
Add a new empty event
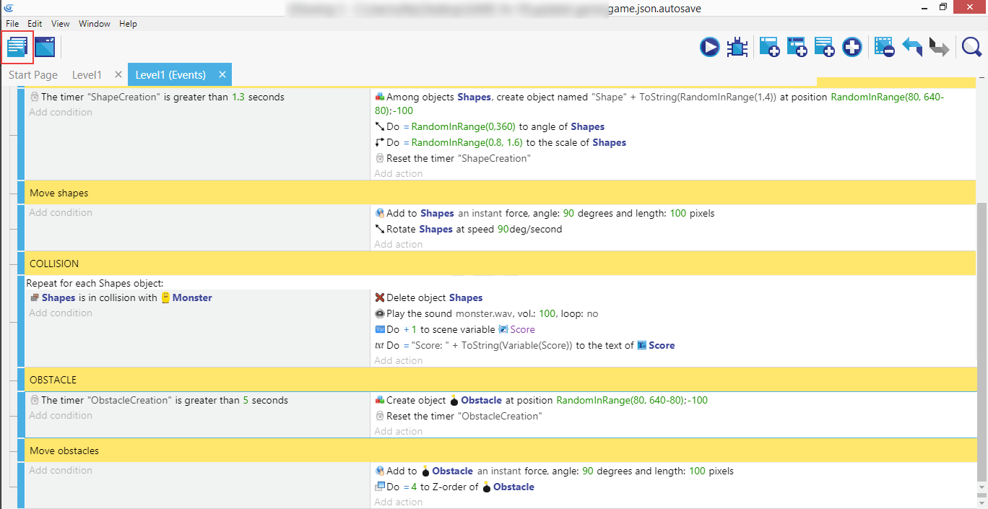click(768, 48)
